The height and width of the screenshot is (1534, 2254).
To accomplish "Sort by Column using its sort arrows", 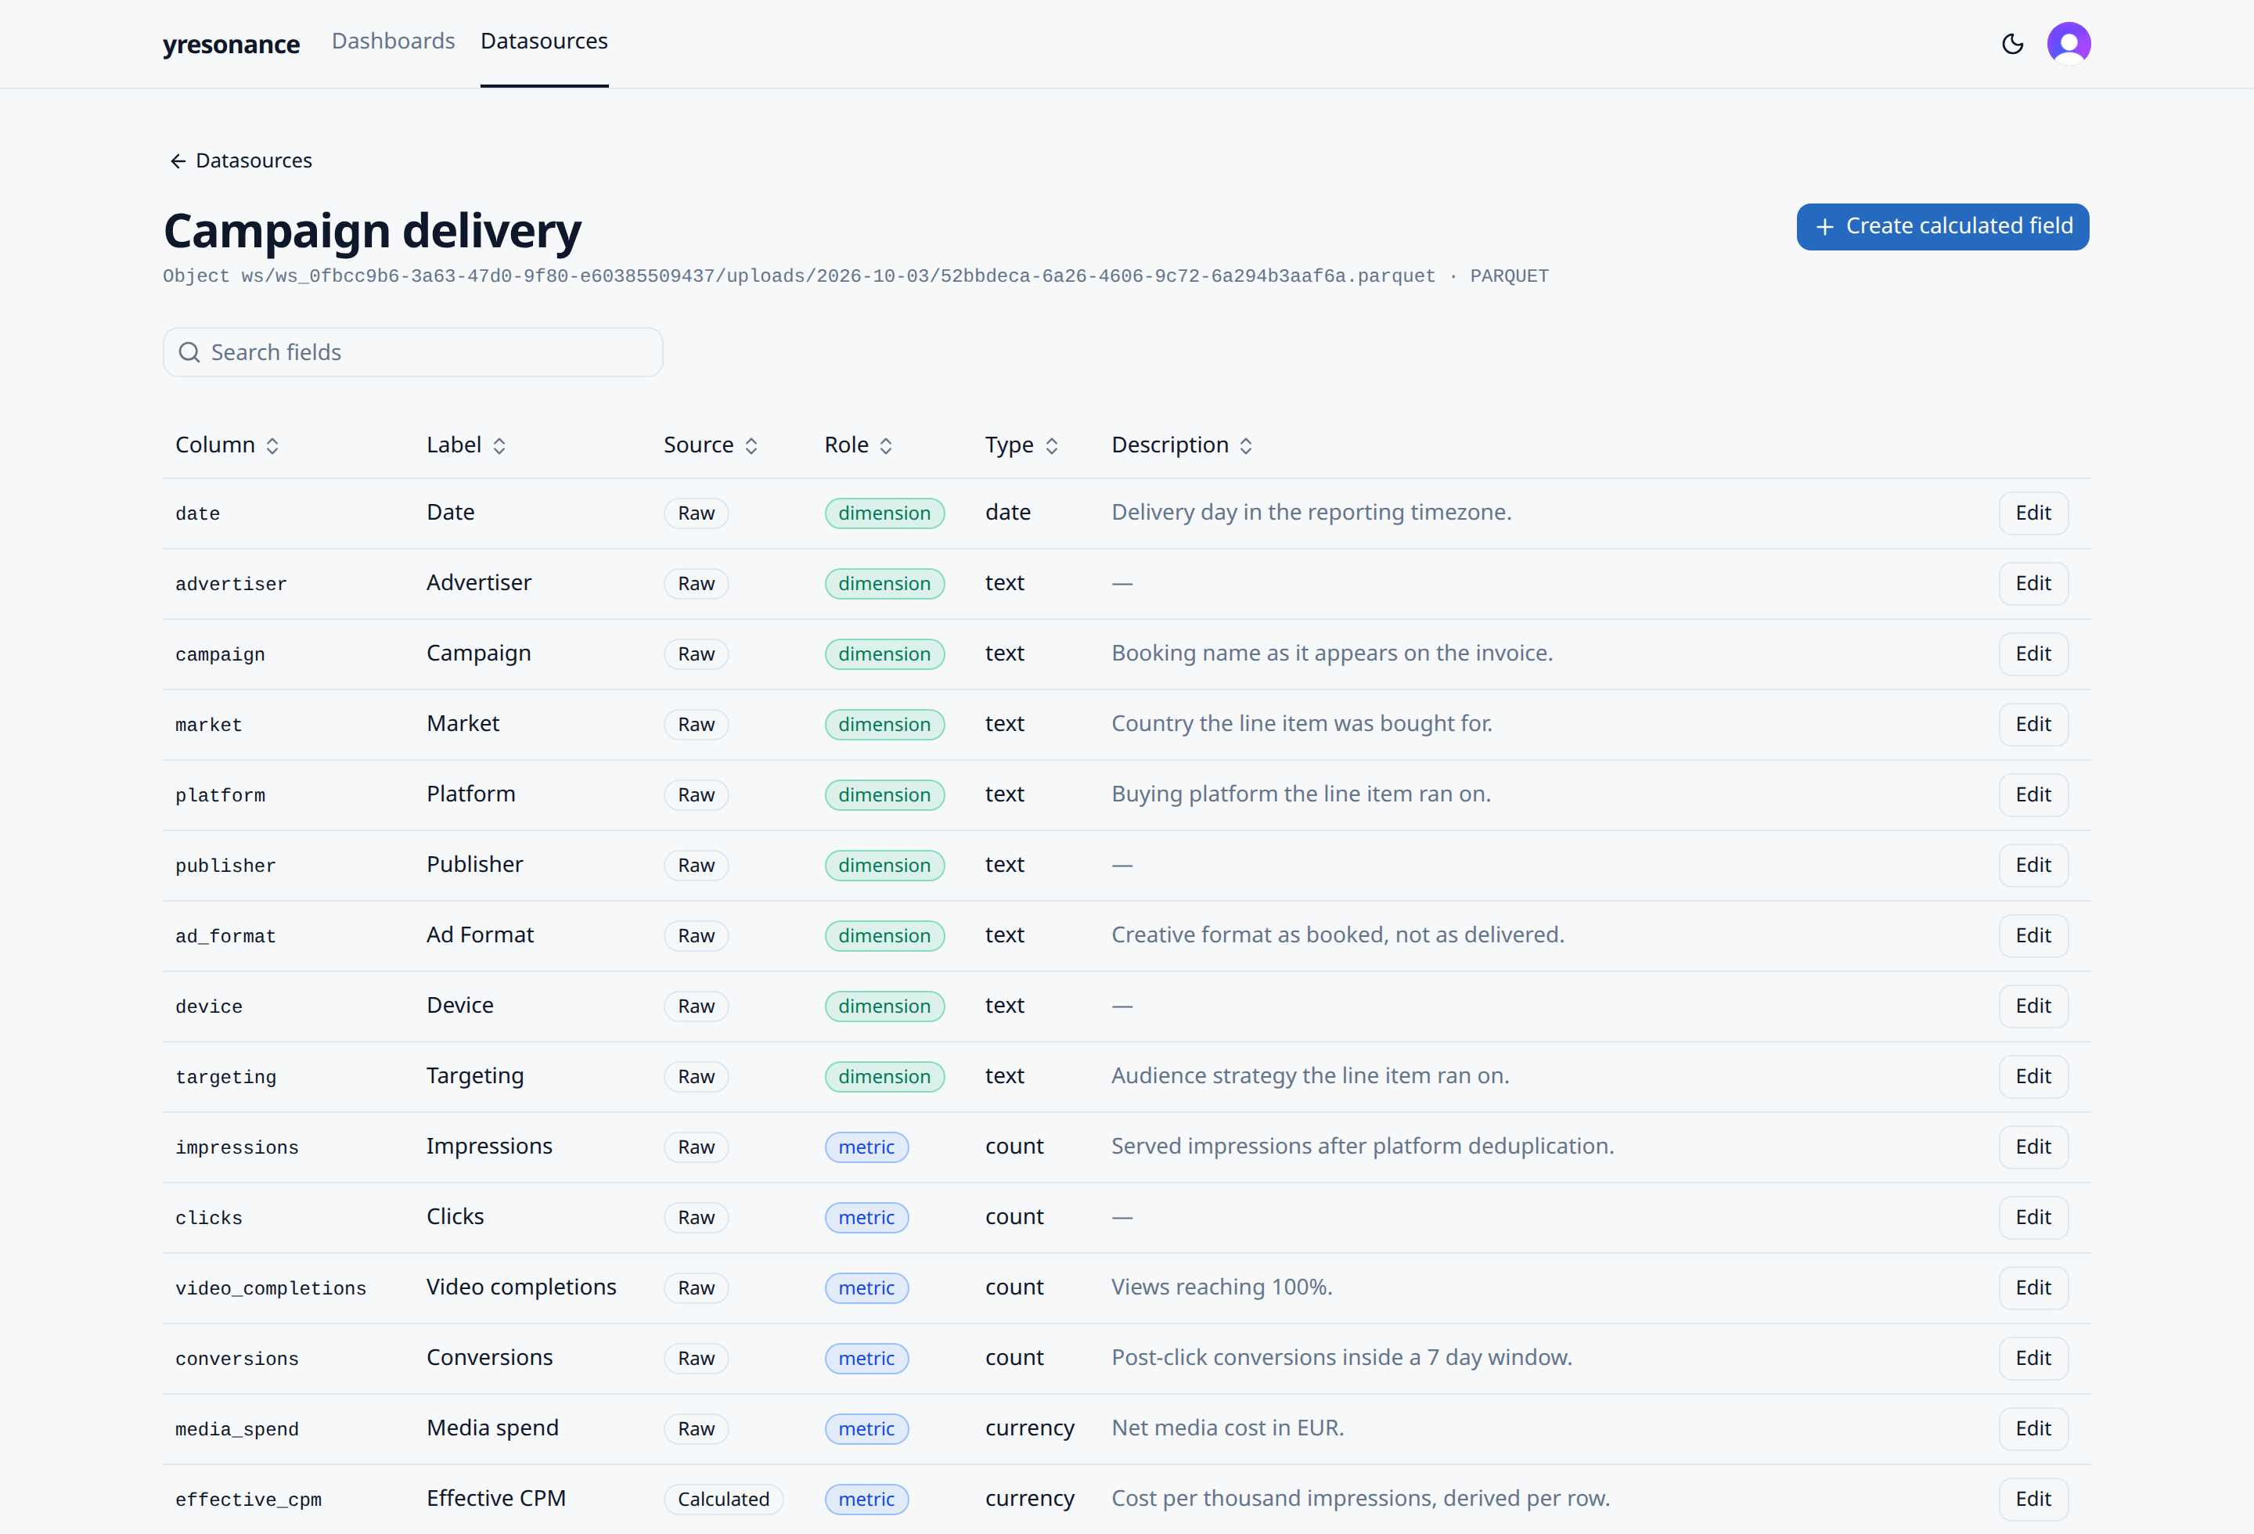I will 272,446.
